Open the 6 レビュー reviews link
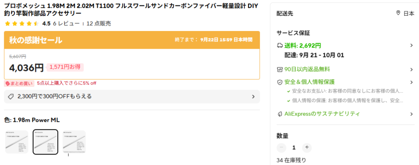 [x=66, y=24]
